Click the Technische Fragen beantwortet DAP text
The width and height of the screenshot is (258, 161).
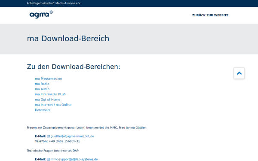coord(53,151)
